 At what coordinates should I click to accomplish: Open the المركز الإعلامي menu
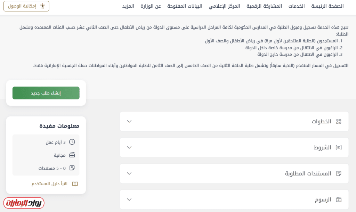pyautogui.click(x=224, y=6)
